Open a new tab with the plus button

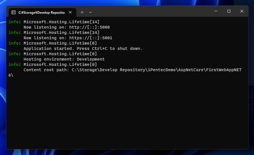coord(82,12)
